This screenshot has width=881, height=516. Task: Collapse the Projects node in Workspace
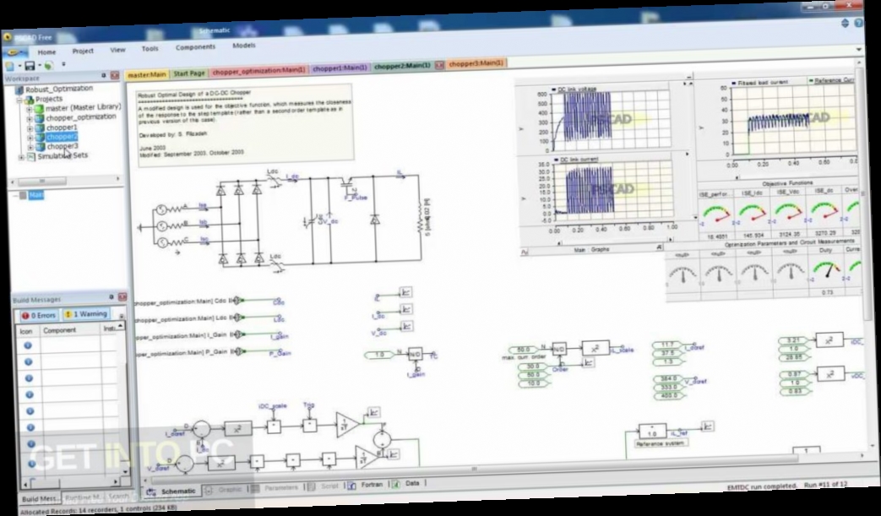tap(19, 99)
